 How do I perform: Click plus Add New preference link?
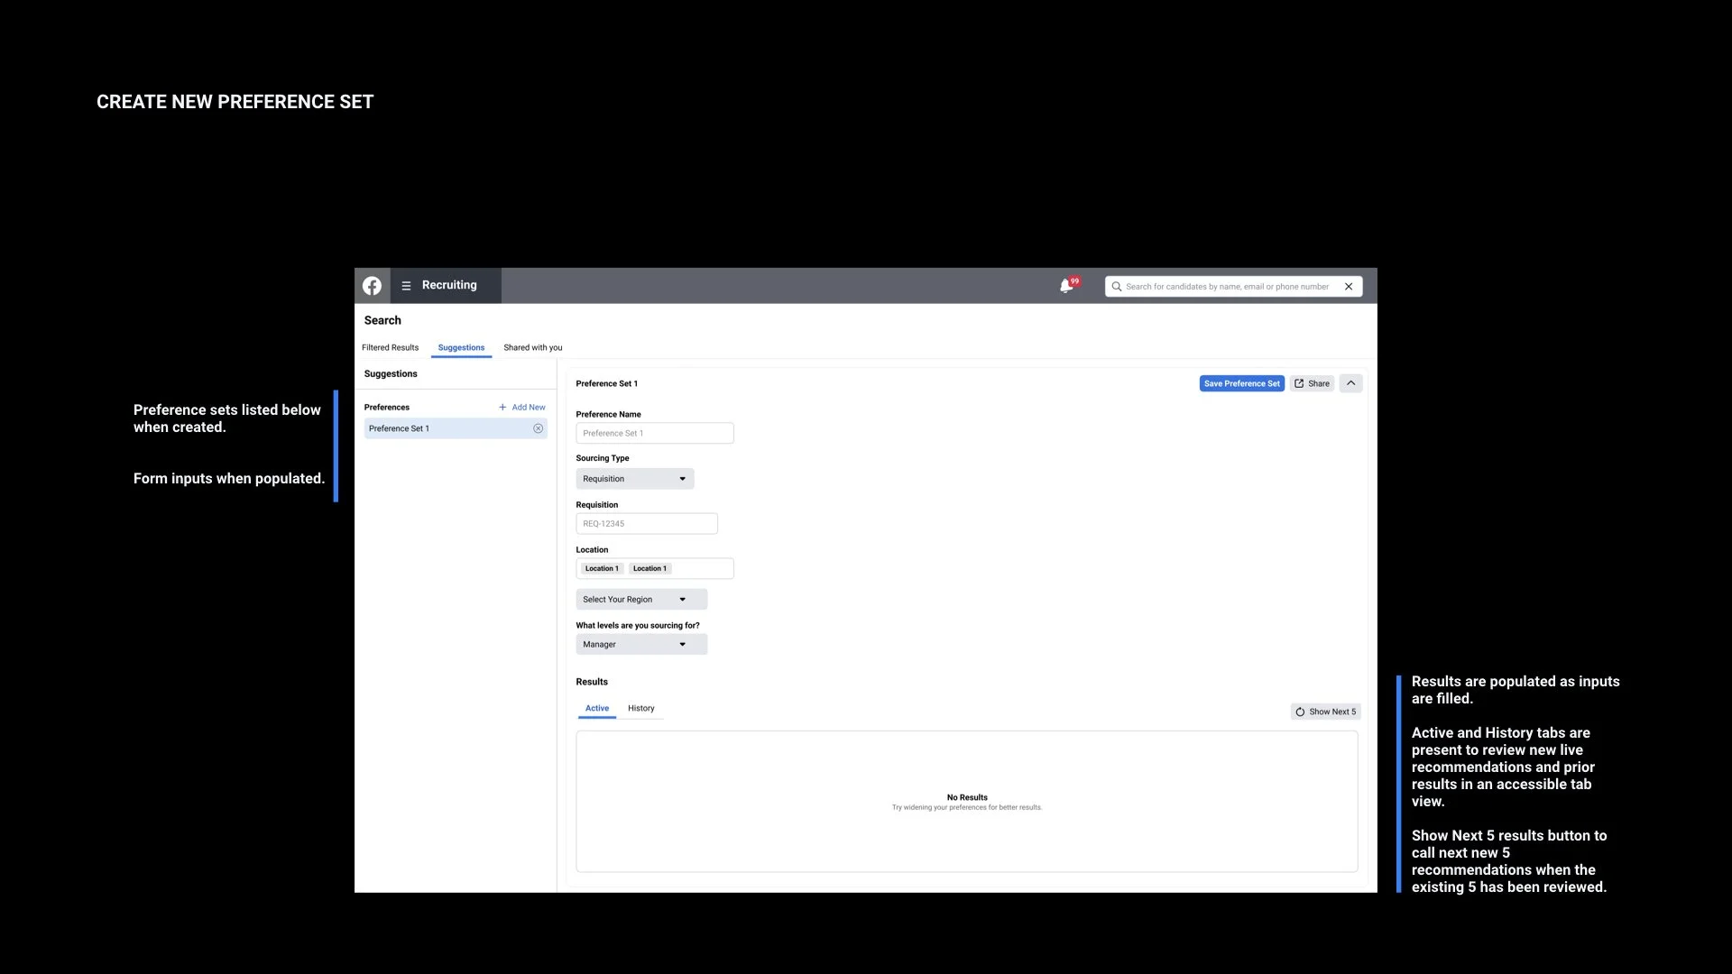pos(522,408)
